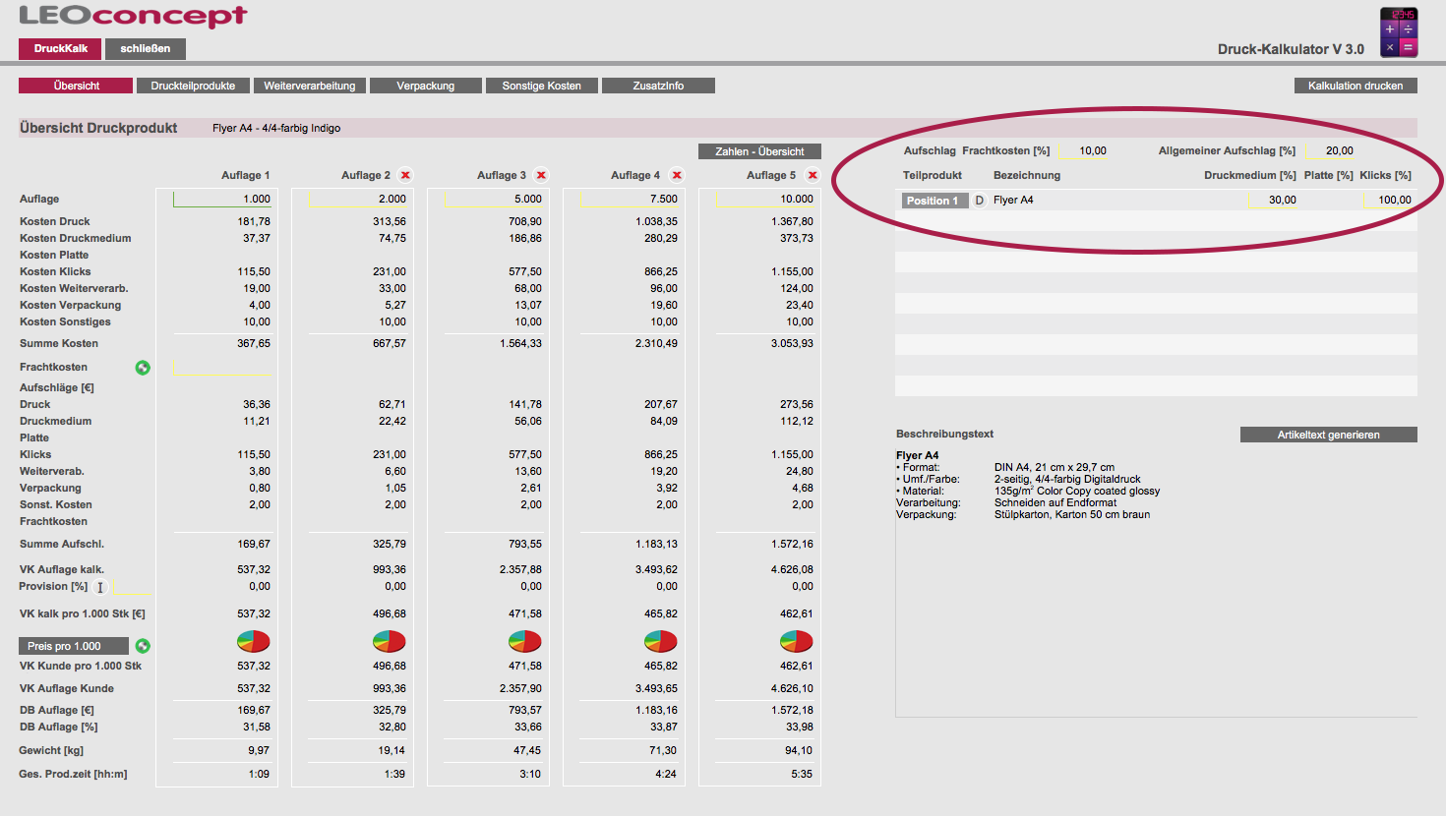Click the Kosten Druck value 181,78
This screenshot has height=816, width=1446.
click(253, 221)
